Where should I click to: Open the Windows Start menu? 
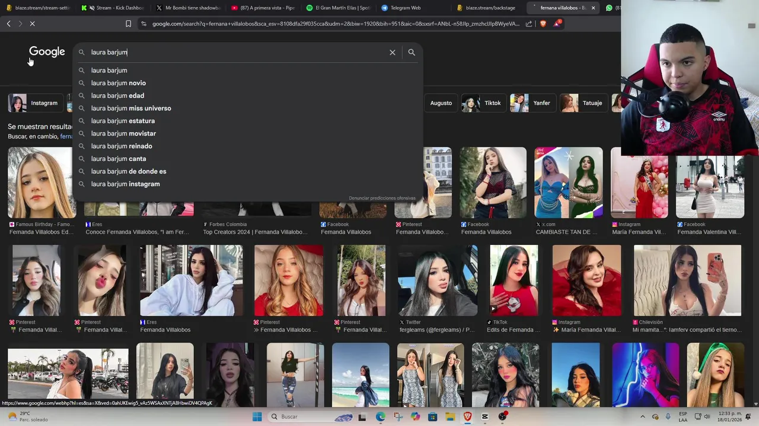(257, 417)
